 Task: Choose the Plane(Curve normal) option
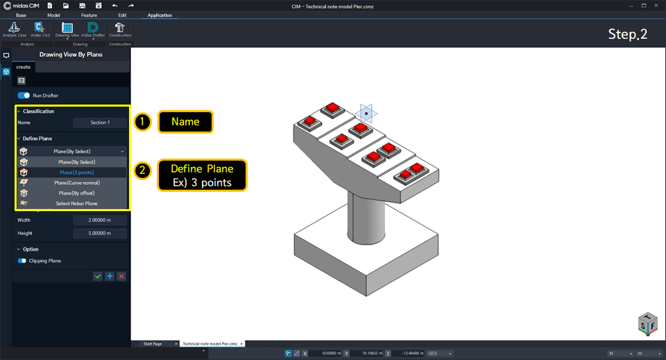[x=72, y=183]
